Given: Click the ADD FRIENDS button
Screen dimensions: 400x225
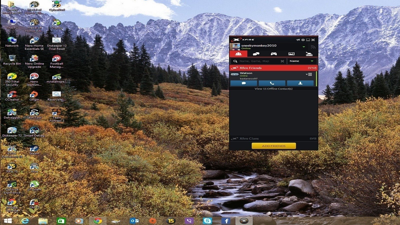Looking at the screenshot, I should (x=274, y=146).
